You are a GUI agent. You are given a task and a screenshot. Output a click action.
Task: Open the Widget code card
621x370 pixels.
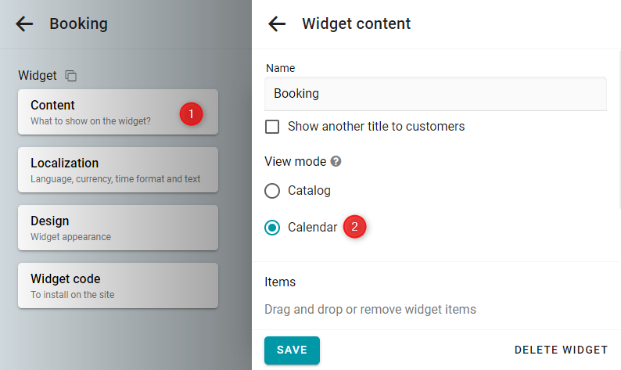tap(118, 286)
